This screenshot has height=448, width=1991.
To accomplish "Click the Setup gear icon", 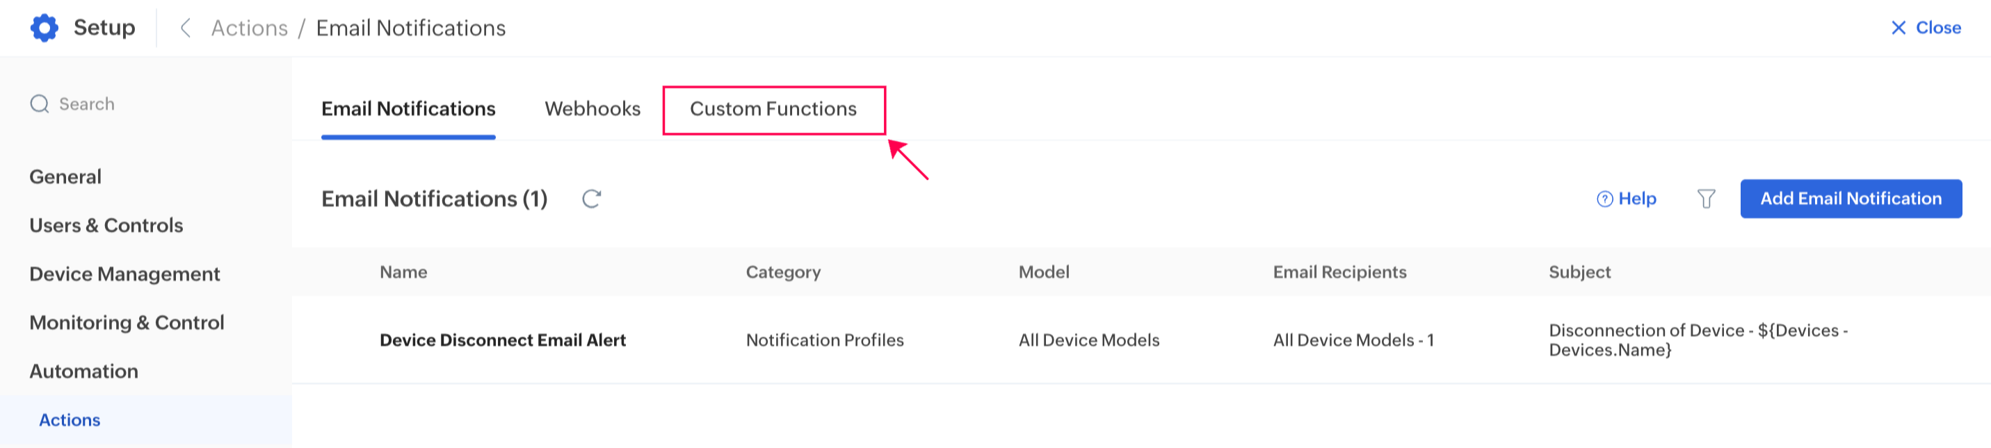I will pos(44,28).
